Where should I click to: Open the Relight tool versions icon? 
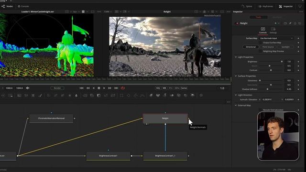tap(285, 23)
